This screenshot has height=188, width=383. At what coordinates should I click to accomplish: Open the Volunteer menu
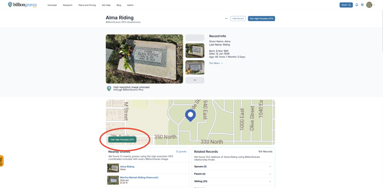coord(52,5)
